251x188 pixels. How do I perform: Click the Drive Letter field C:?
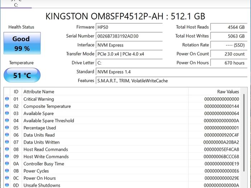point(129,63)
